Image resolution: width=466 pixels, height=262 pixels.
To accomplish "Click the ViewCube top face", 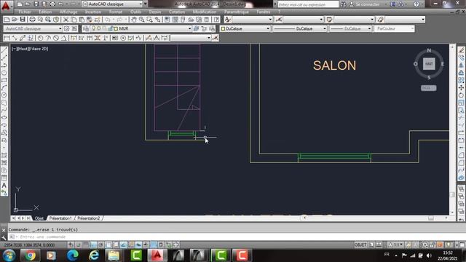I will (x=429, y=64).
